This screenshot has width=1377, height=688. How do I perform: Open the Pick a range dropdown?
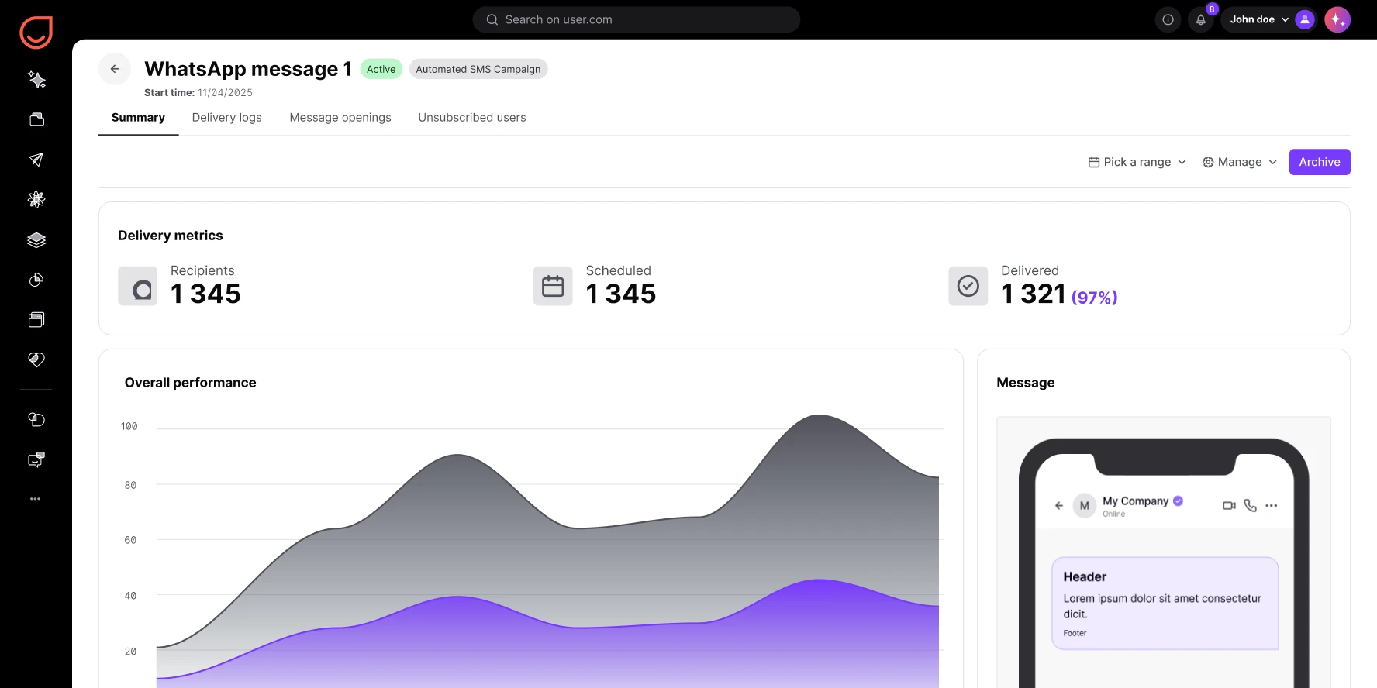[1137, 162]
